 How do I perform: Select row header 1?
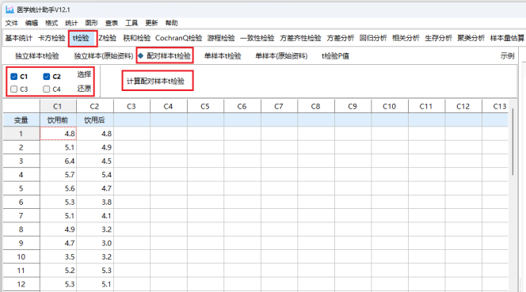pos(21,134)
